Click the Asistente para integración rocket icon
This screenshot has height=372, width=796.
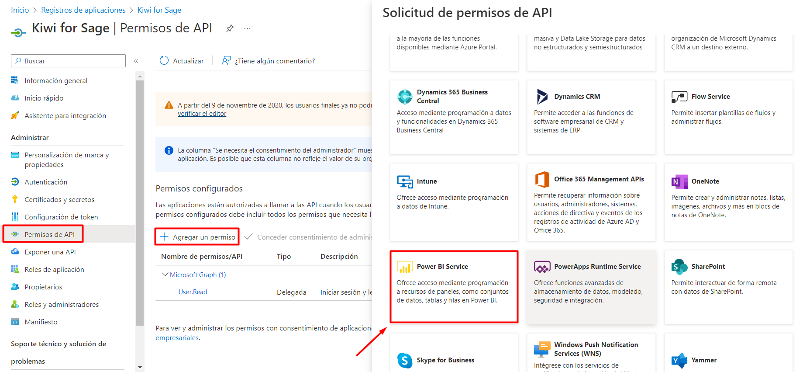click(15, 115)
